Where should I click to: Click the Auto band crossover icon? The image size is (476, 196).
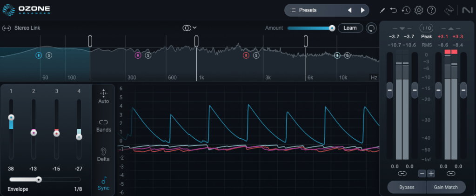(104, 96)
